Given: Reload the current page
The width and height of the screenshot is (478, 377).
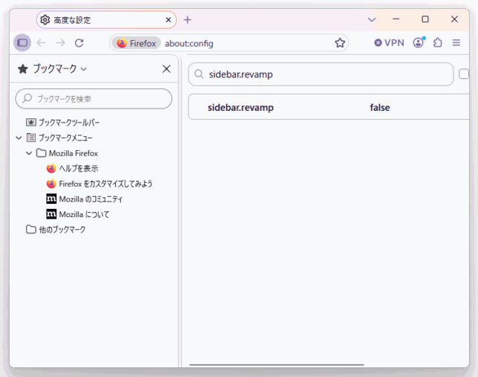Looking at the screenshot, I should tap(79, 43).
